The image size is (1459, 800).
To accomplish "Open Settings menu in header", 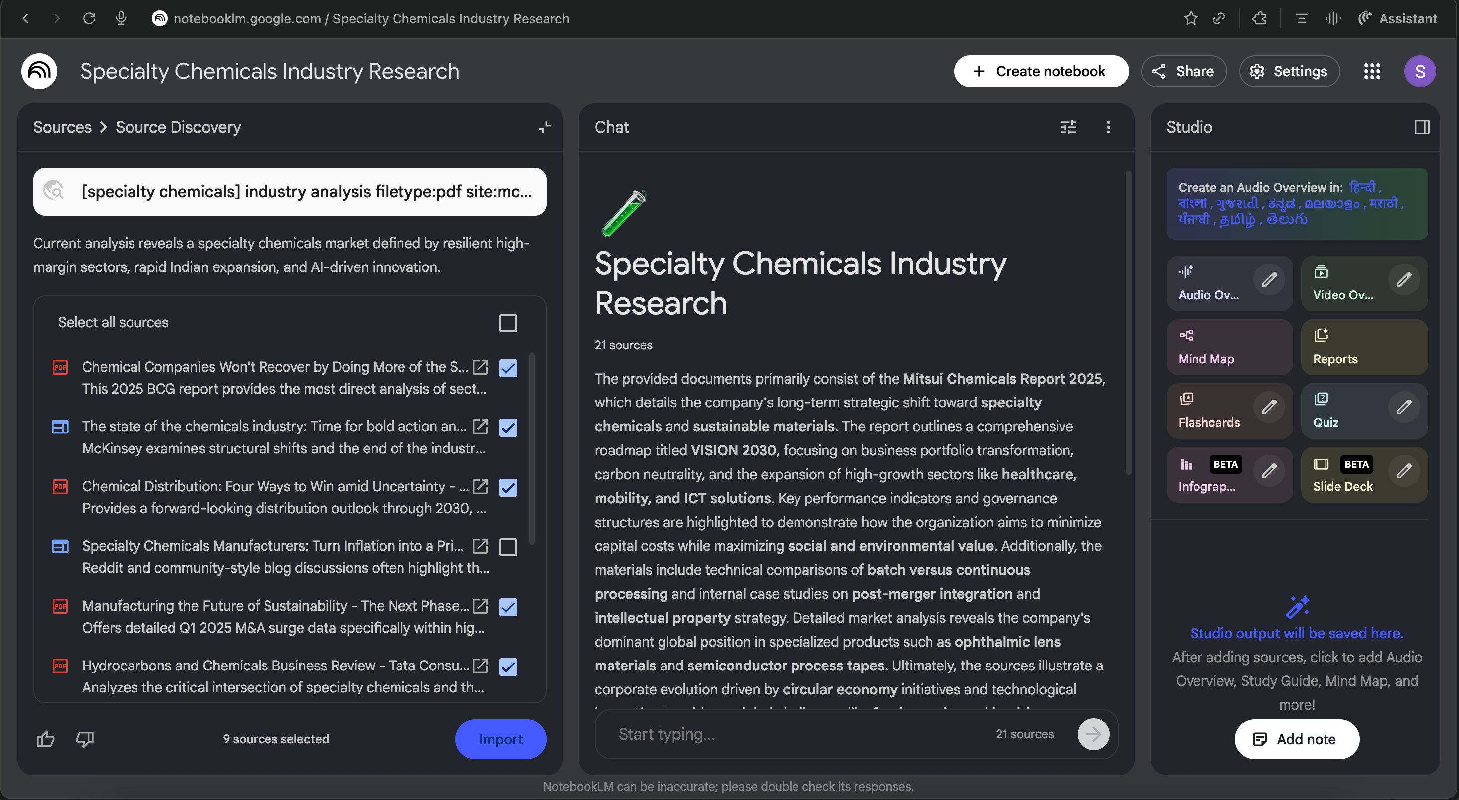I will click(x=1289, y=71).
